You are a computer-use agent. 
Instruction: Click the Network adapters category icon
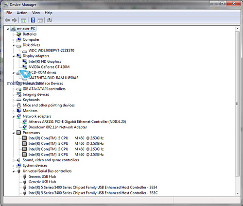point(19,116)
